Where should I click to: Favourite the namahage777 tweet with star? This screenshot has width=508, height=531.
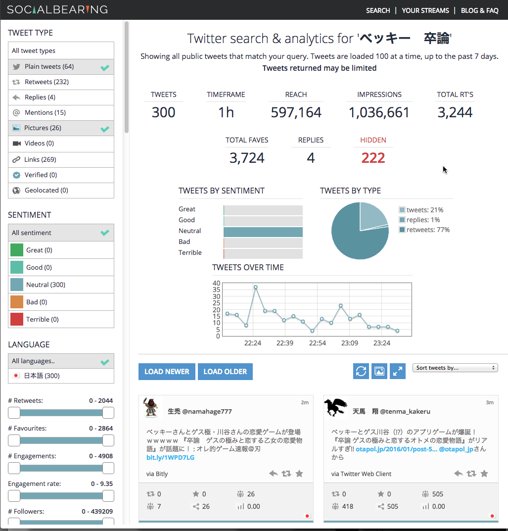299,474
